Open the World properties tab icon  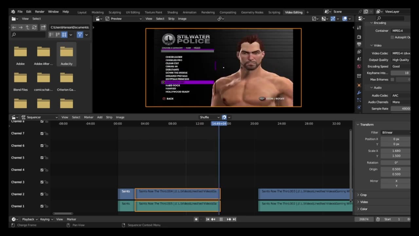click(x=359, y=67)
